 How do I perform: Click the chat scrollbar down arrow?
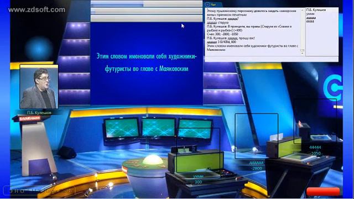pos(303,54)
